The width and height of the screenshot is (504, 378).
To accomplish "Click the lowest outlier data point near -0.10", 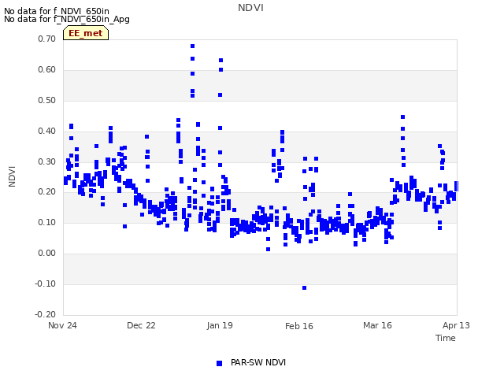I will (305, 287).
